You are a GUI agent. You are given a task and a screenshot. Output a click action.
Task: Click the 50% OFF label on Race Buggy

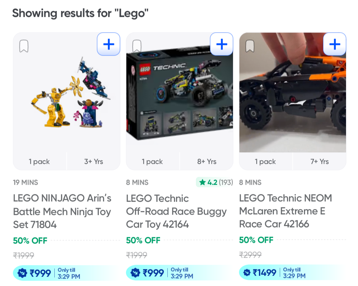click(x=143, y=240)
